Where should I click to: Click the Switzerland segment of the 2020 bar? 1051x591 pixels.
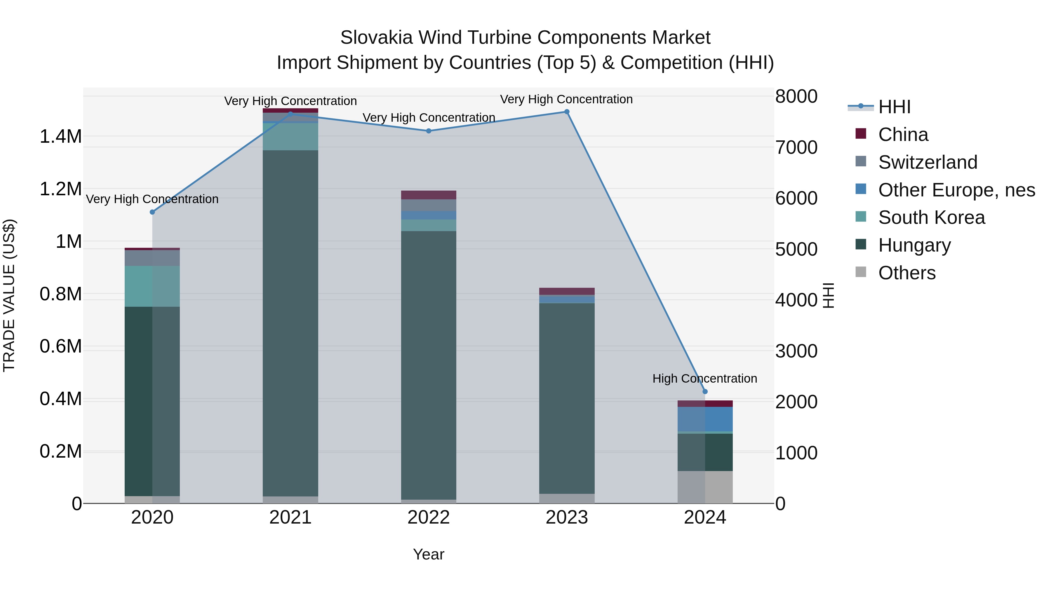(152, 258)
